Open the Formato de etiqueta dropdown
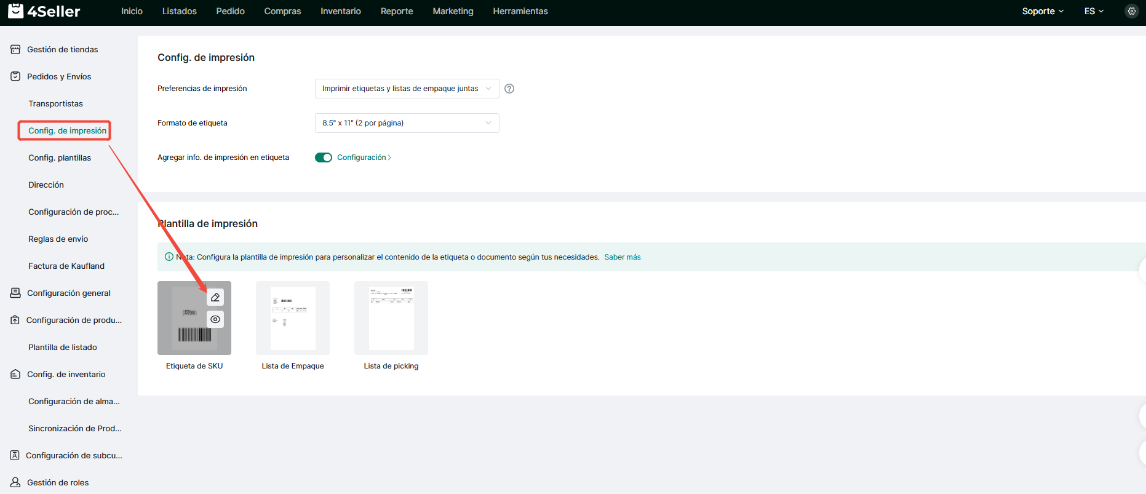1146x494 pixels. point(407,123)
